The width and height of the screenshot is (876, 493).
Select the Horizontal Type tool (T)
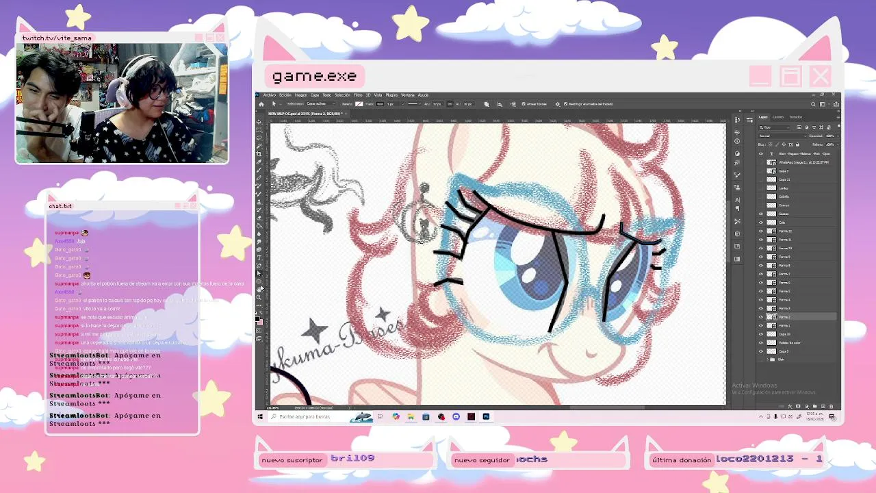click(259, 257)
